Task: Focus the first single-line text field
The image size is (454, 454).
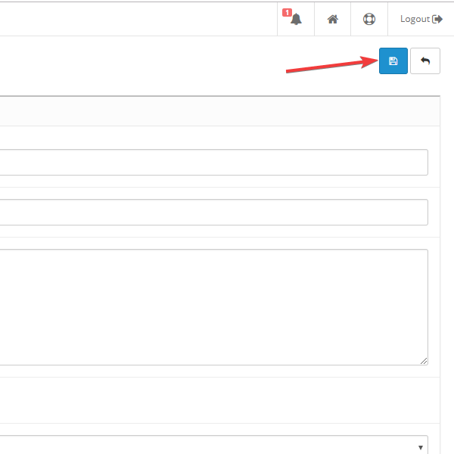Action: (x=212, y=162)
